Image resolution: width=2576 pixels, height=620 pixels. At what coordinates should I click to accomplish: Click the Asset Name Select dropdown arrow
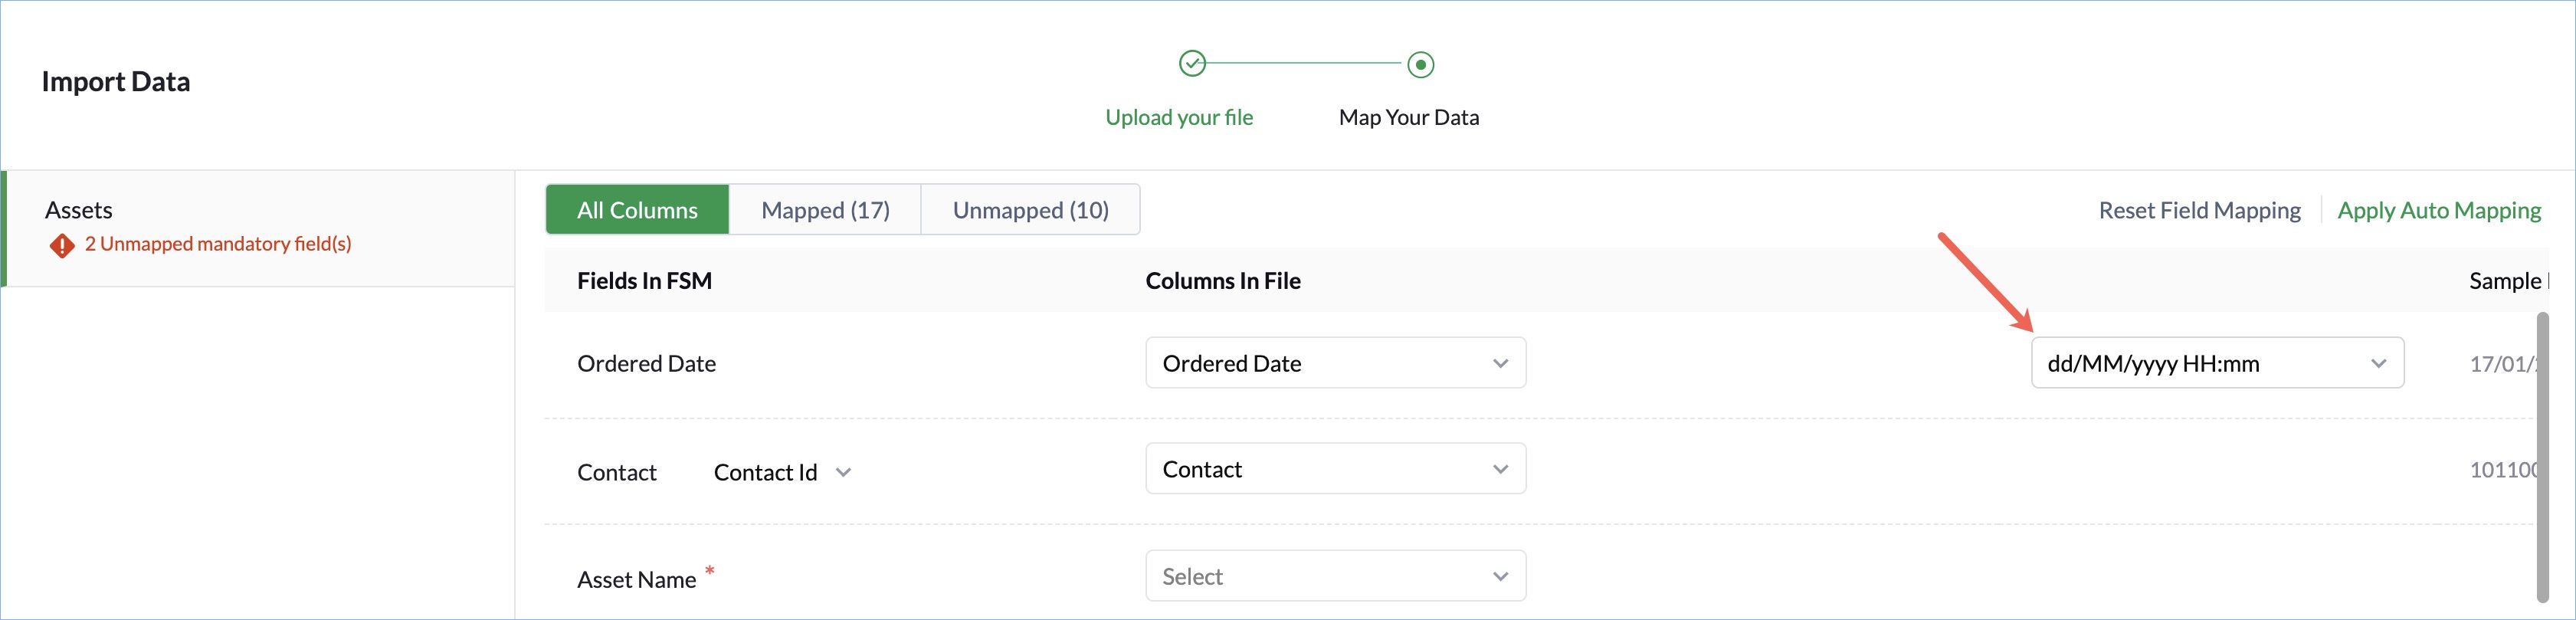click(x=1500, y=577)
